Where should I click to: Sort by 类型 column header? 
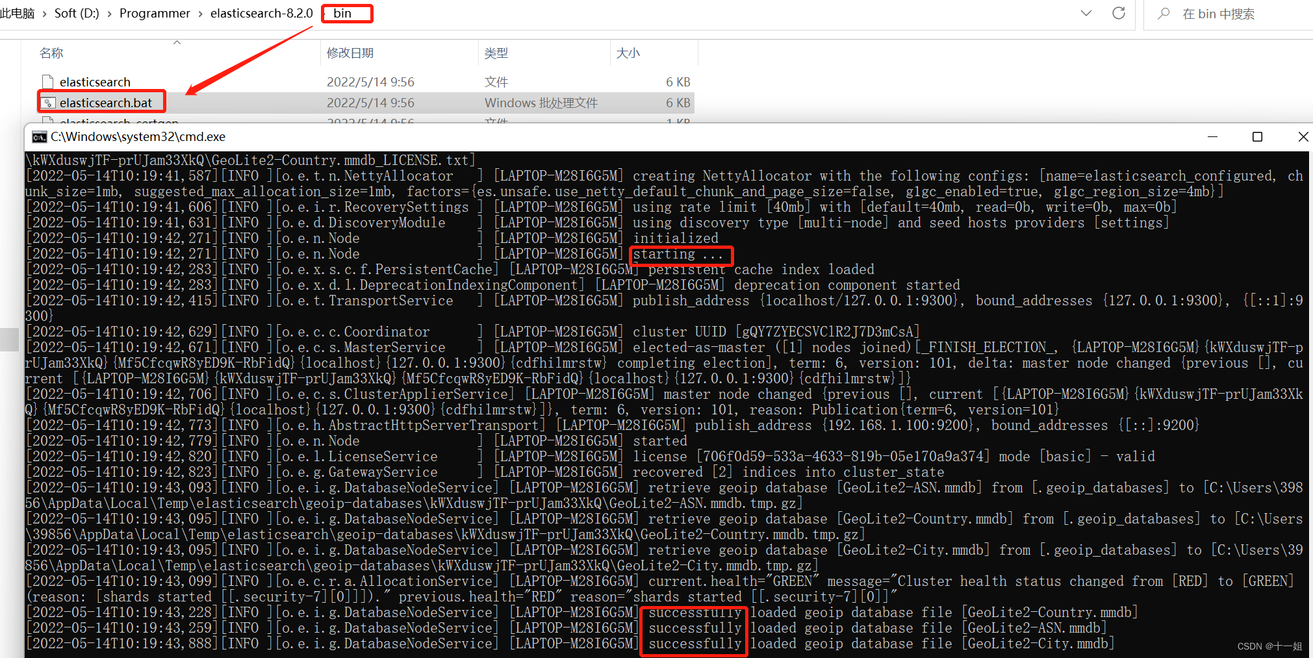click(x=496, y=53)
